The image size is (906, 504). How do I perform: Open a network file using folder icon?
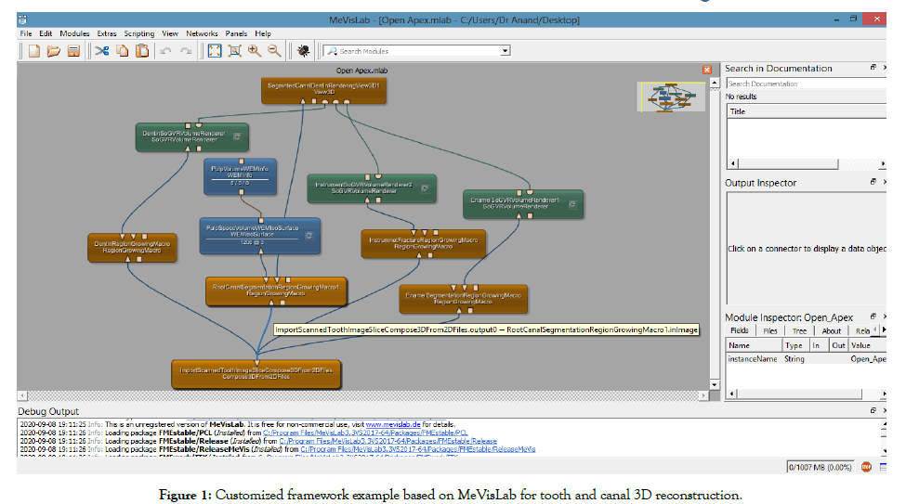53,51
